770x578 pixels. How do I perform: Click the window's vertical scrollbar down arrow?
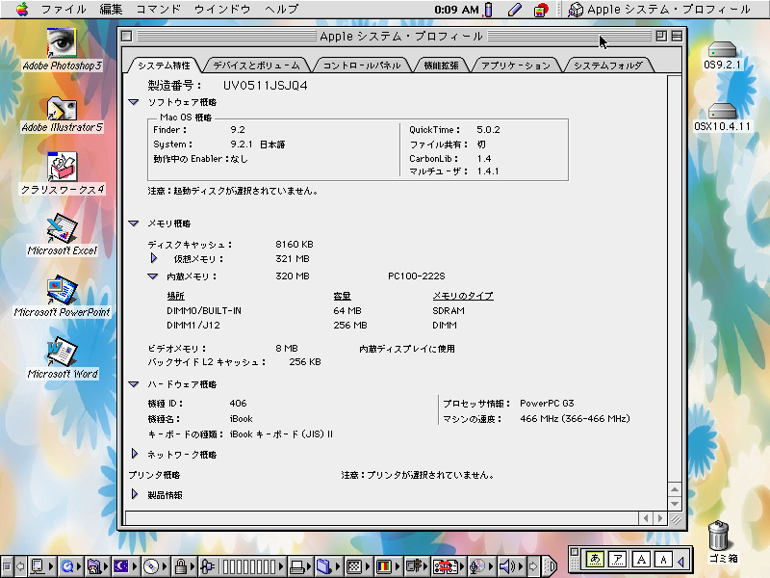tap(676, 503)
